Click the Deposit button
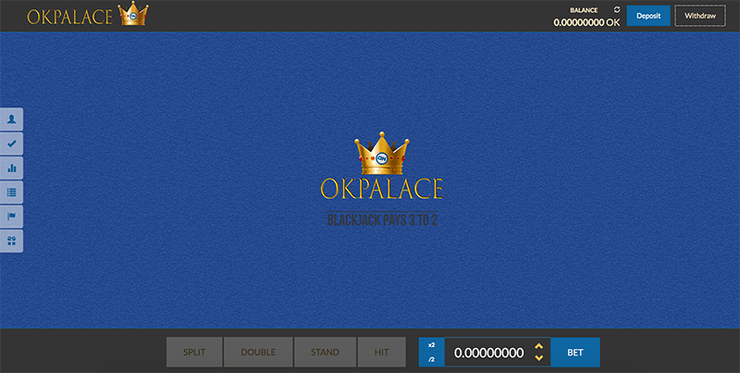This screenshot has width=740, height=373. 648,16
